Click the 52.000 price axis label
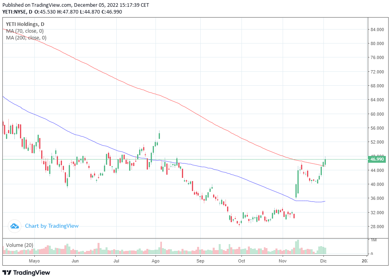This screenshot has height=280, width=391. pos(377,142)
